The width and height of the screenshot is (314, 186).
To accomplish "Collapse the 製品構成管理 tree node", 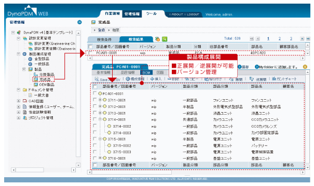I will [x=18, y=54].
